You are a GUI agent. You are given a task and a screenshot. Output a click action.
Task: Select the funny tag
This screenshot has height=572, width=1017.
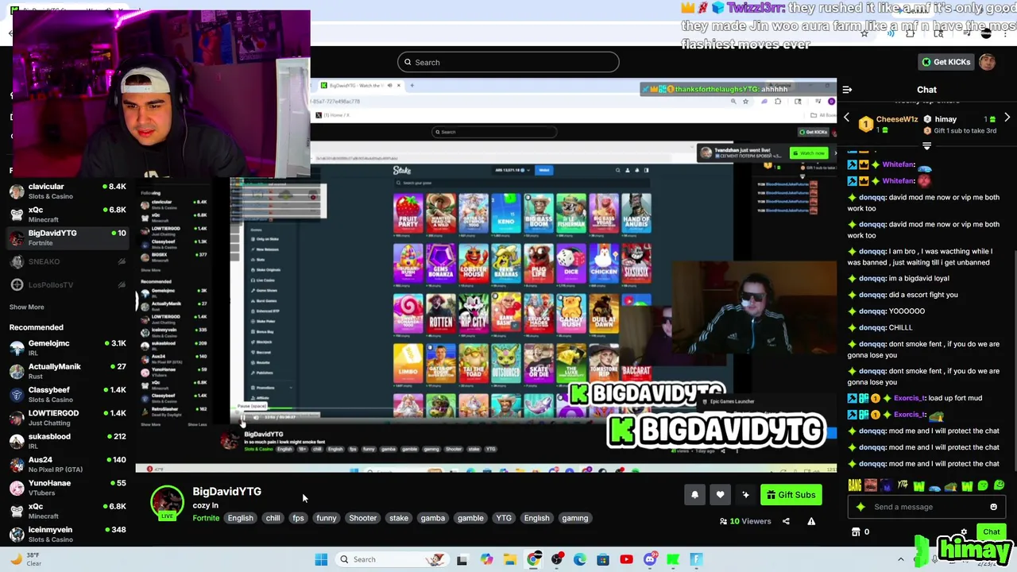click(327, 518)
